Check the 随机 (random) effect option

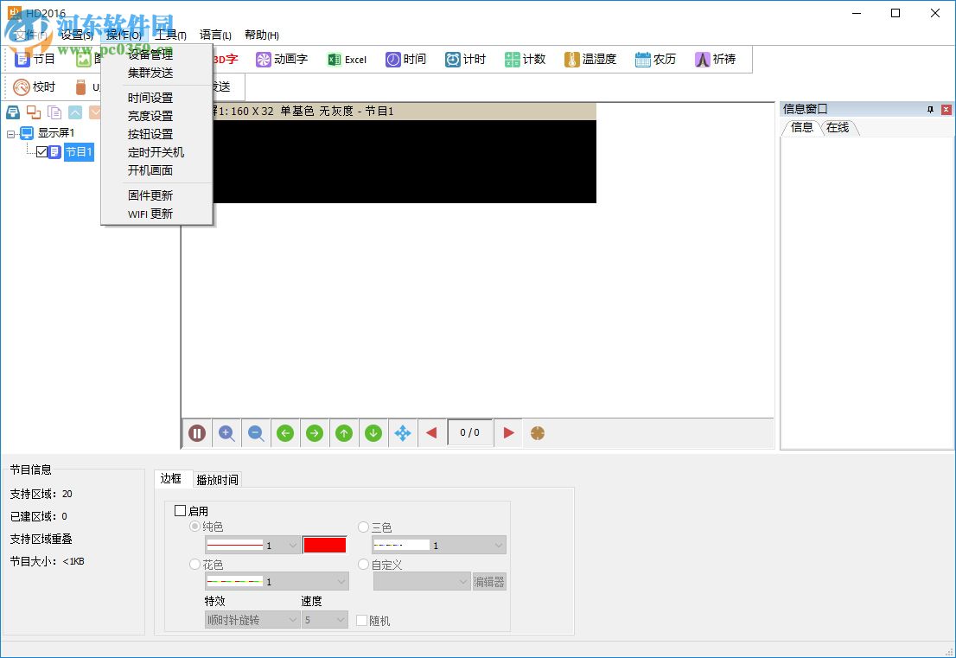click(361, 620)
